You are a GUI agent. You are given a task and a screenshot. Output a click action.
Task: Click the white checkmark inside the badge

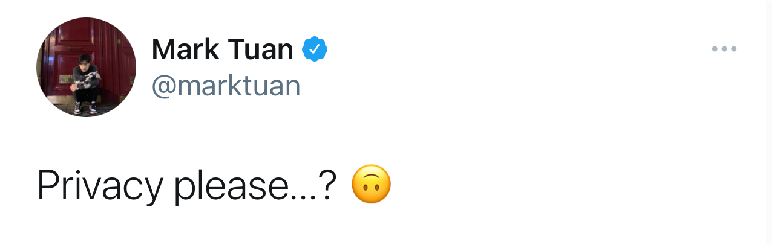315,49
